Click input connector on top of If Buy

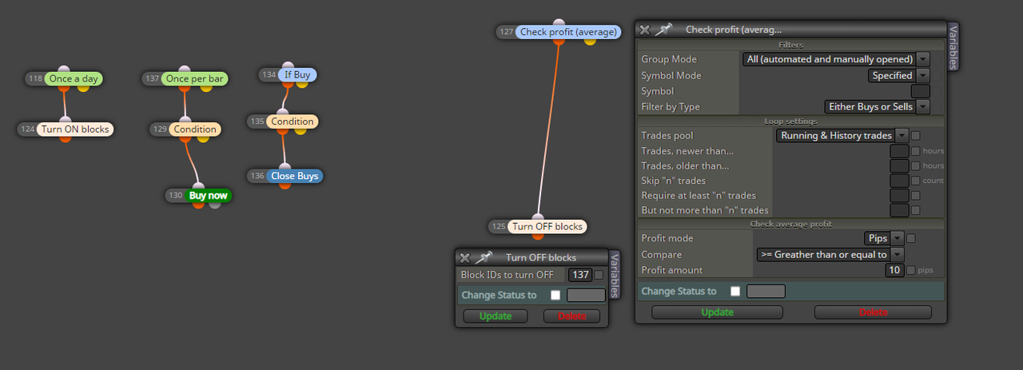(289, 66)
